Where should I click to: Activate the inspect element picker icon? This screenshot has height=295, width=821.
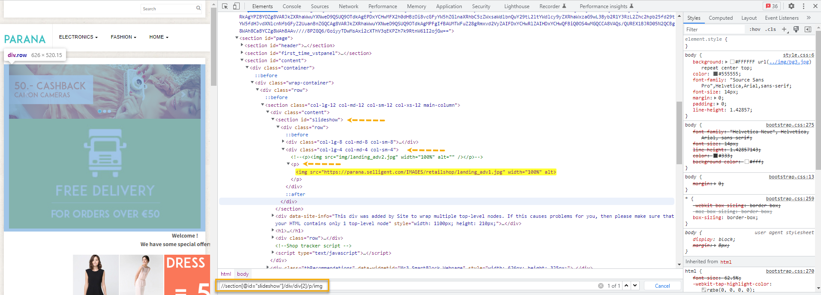point(225,6)
